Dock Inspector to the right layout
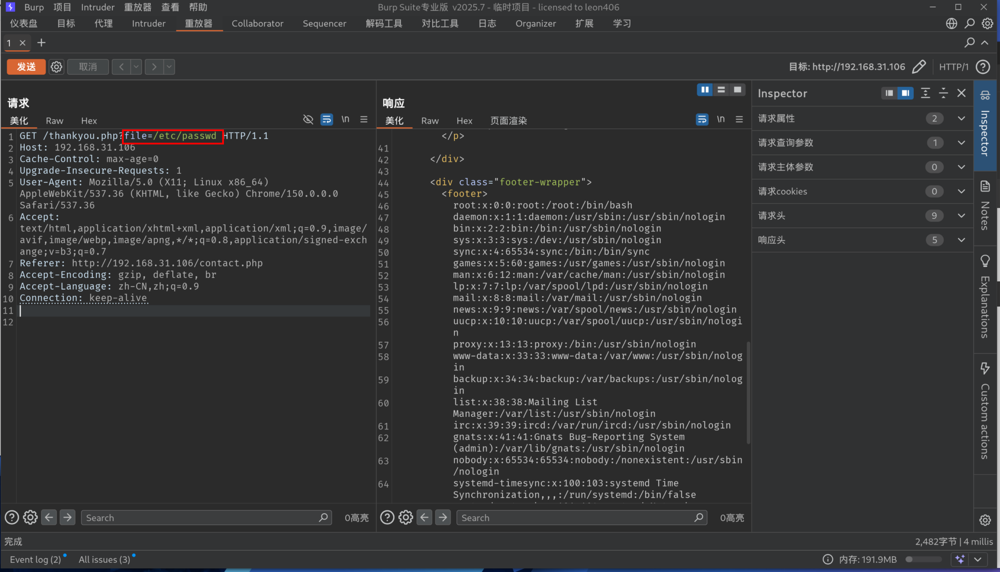1000x572 pixels. pos(905,93)
